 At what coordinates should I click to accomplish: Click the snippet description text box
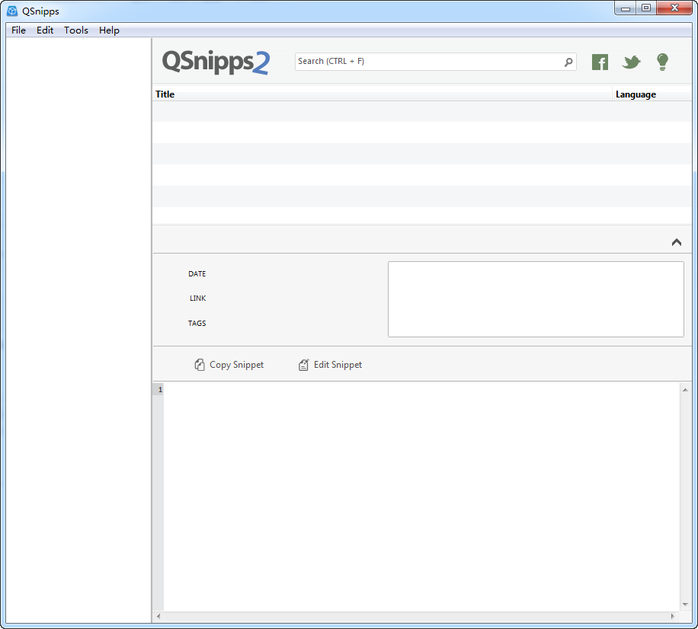coord(536,299)
